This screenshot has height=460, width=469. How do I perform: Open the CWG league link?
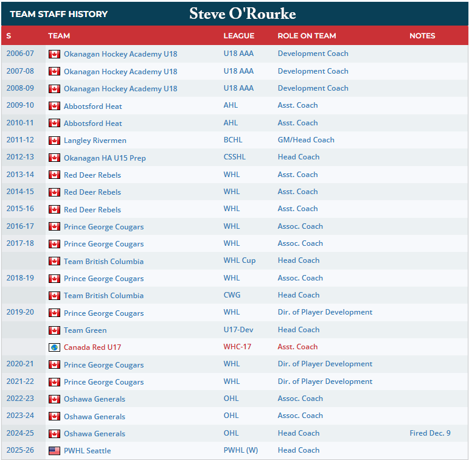coord(232,295)
